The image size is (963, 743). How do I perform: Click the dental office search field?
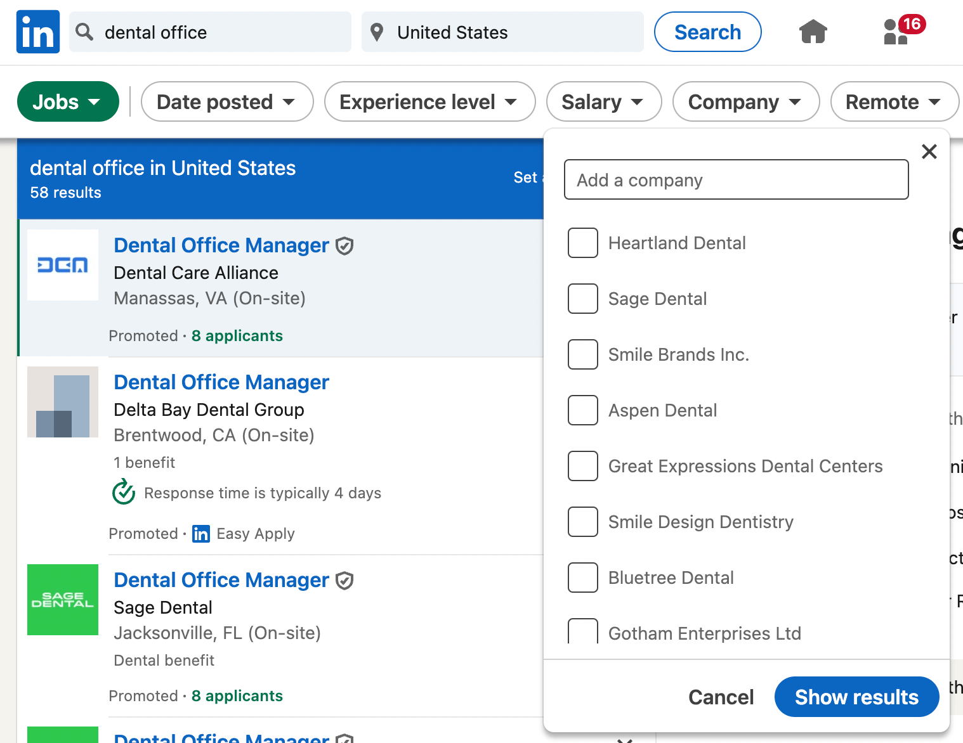pyautogui.click(x=210, y=32)
